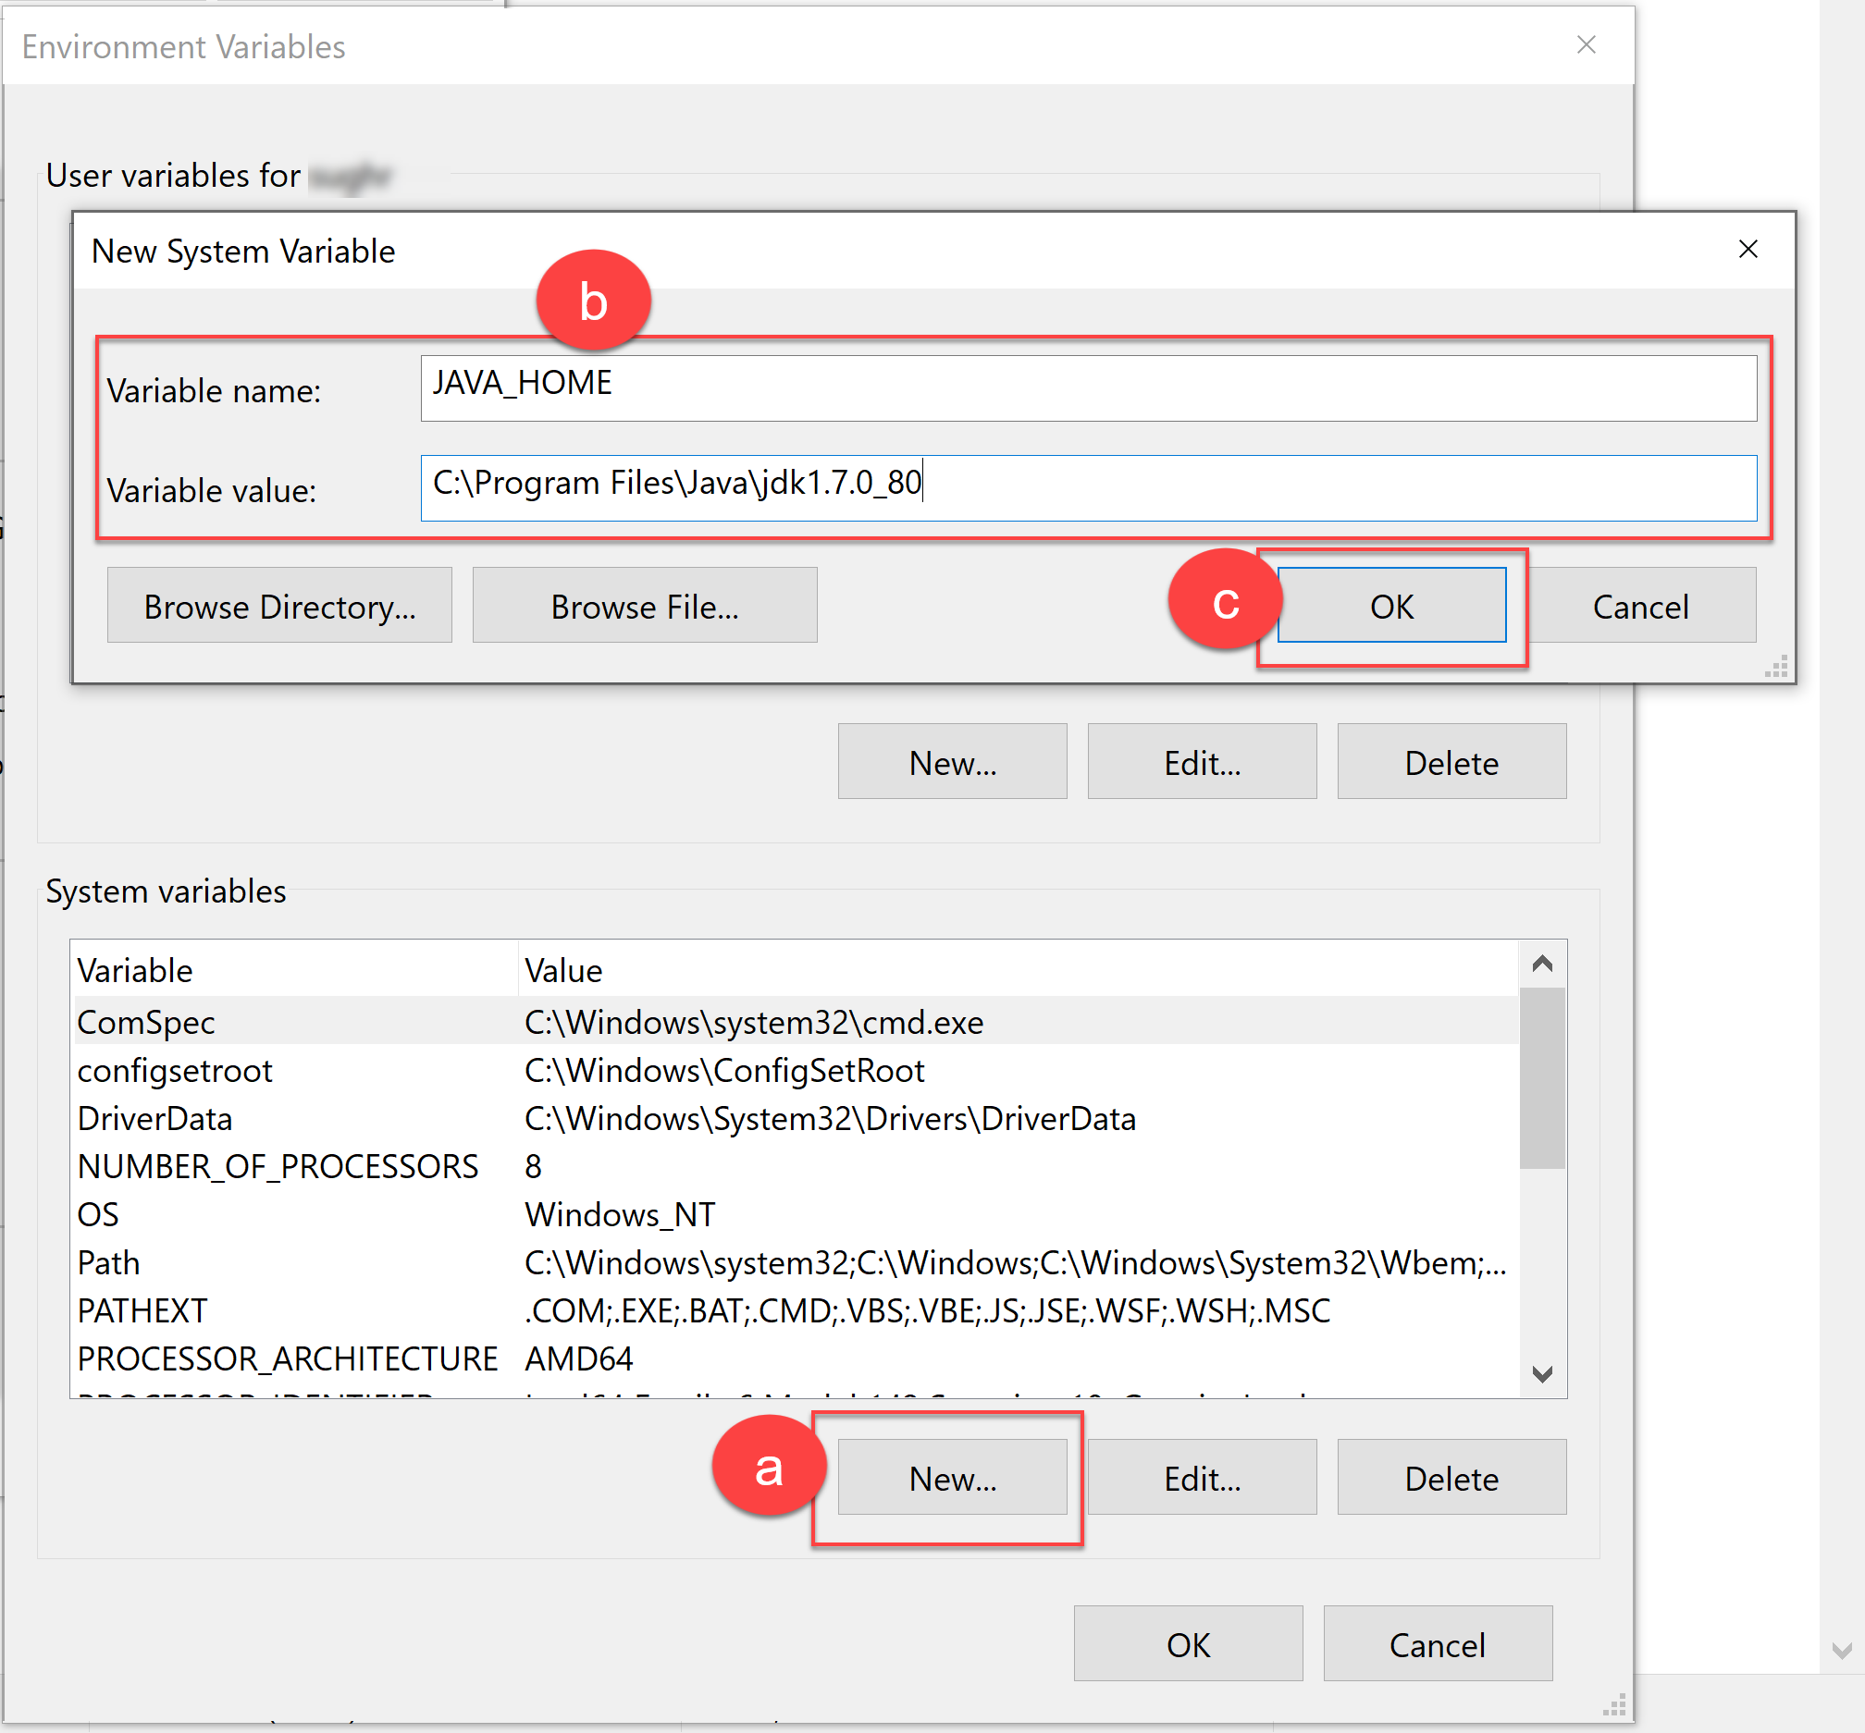Click Browse File button

point(645,605)
